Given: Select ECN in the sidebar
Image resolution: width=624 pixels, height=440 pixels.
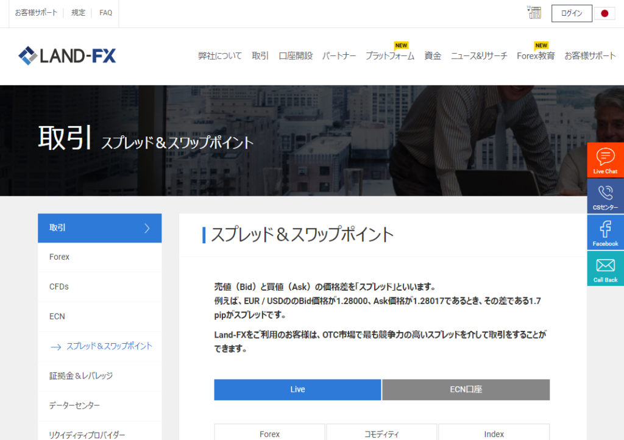Looking at the screenshot, I should click(x=99, y=317).
